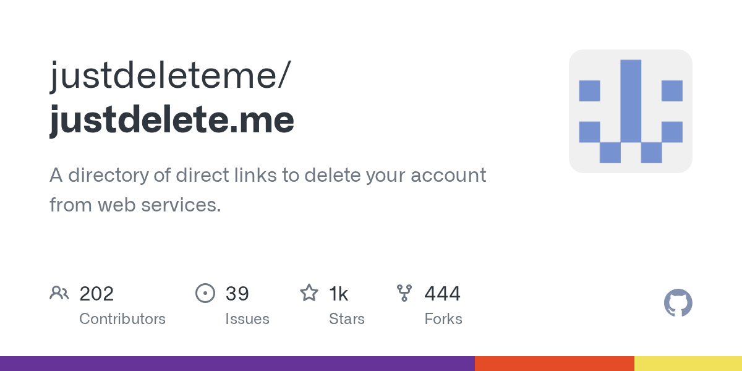Click the 1k stars count
Viewport: 742px width, 371px height.
pos(338,294)
